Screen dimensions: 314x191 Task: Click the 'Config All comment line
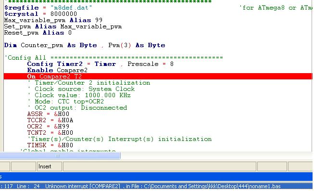[x=113, y=58]
